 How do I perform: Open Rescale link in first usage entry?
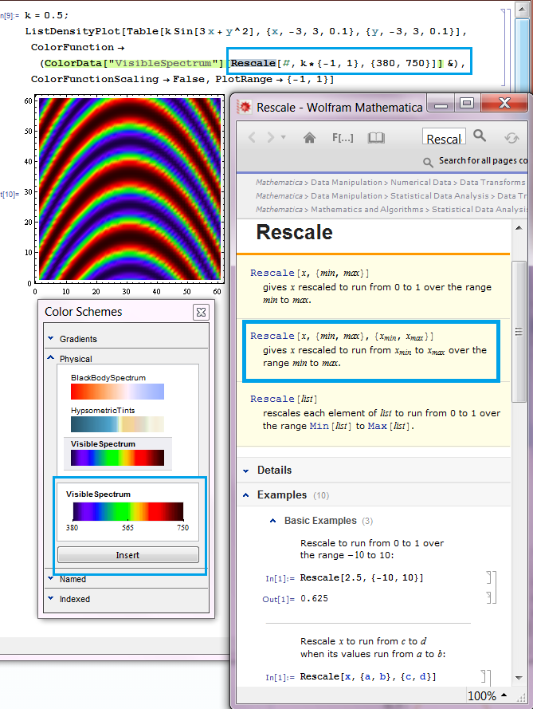[x=272, y=273]
